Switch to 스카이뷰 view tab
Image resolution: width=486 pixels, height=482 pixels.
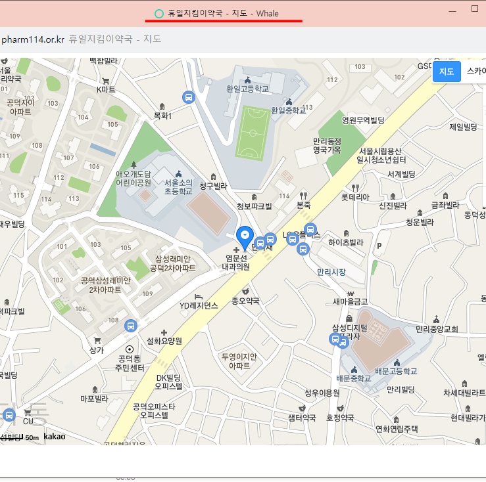pos(476,72)
